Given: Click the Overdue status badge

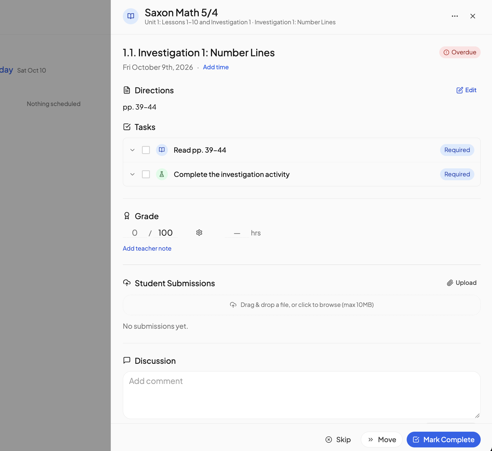Looking at the screenshot, I should click(x=460, y=52).
